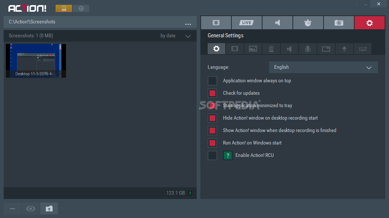
Task: Toggle Run Action! on Windows start
Action: [x=212, y=143]
